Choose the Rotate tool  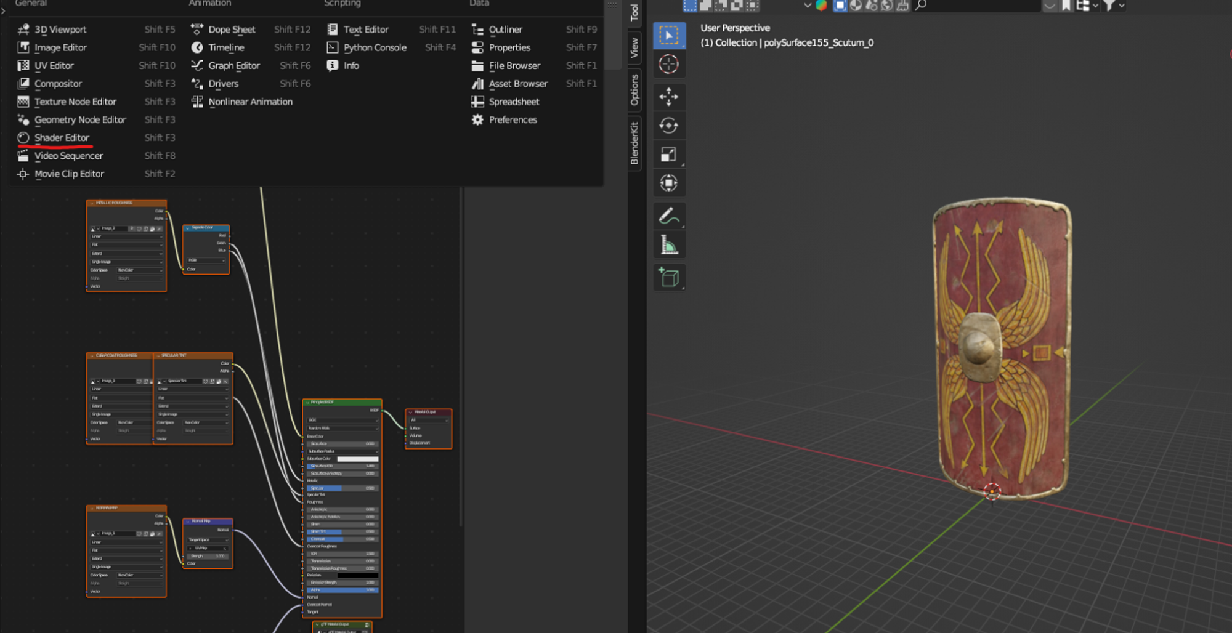click(669, 126)
